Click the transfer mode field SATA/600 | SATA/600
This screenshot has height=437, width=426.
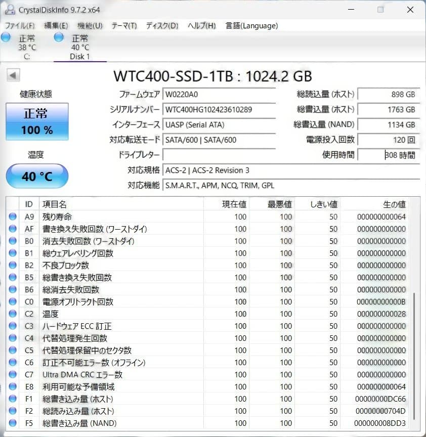[219, 140]
